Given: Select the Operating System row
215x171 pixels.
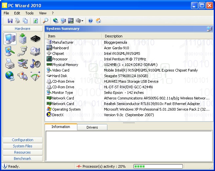Looking at the screenshot, I should tap(129, 109).
